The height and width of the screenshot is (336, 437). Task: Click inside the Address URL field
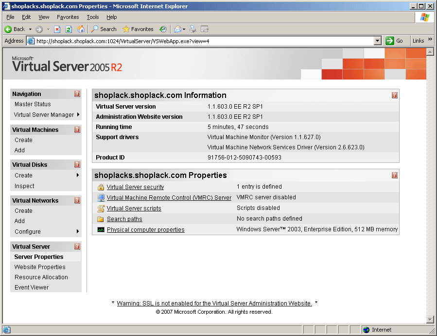pos(205,41)
